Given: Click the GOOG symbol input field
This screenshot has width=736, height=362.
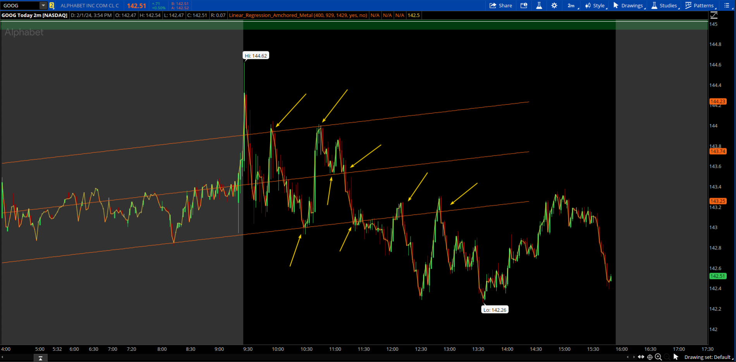Looking at the screenshot, I should pos(20,5).
